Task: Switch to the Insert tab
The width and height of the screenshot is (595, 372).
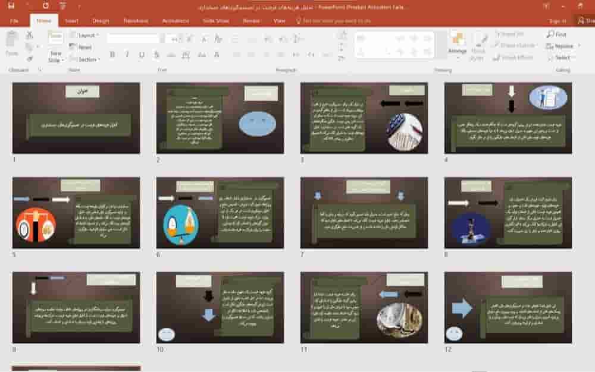Action: point(71,21)
